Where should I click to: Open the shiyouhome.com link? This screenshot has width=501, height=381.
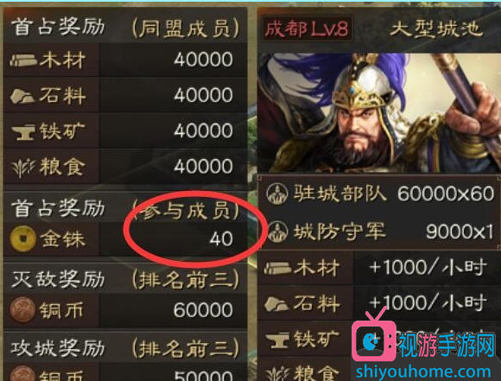pos(423,372)
